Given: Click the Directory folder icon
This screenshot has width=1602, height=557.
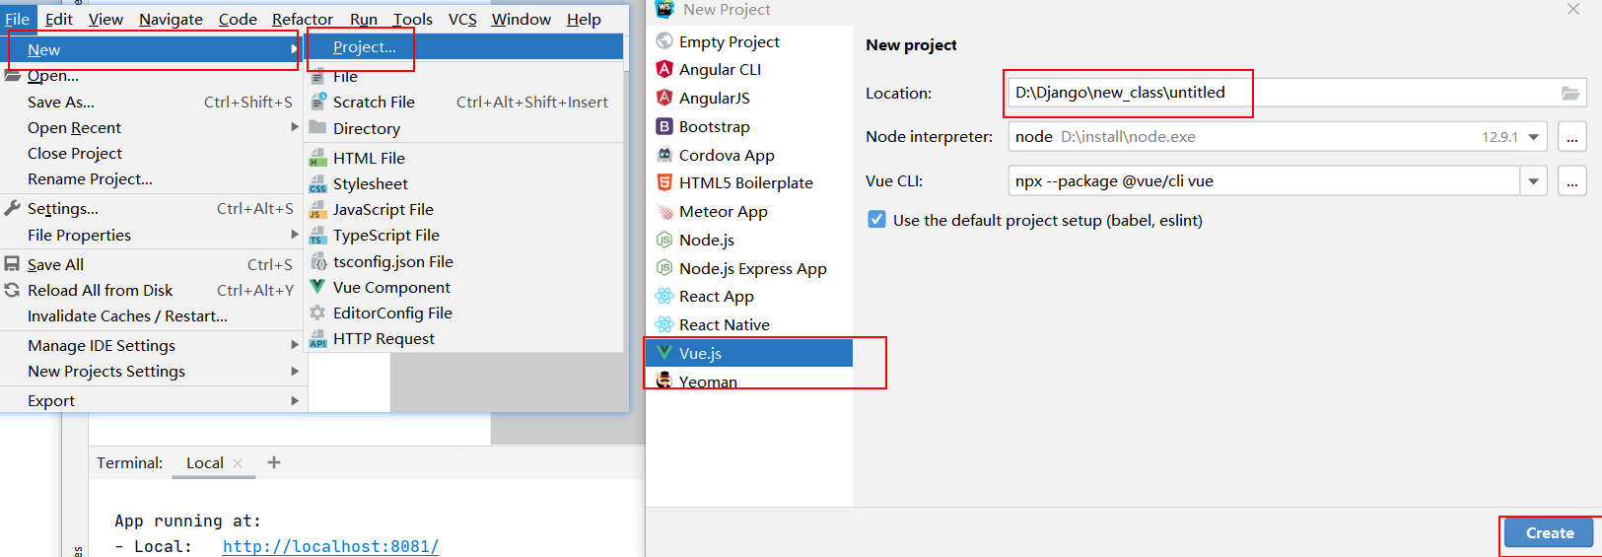Looking at the screenshot, I should (317, 127).
